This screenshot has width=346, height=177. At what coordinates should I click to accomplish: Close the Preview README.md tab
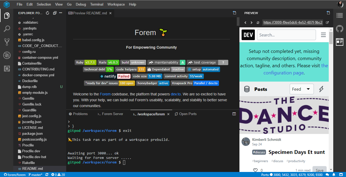click(110, 13)
